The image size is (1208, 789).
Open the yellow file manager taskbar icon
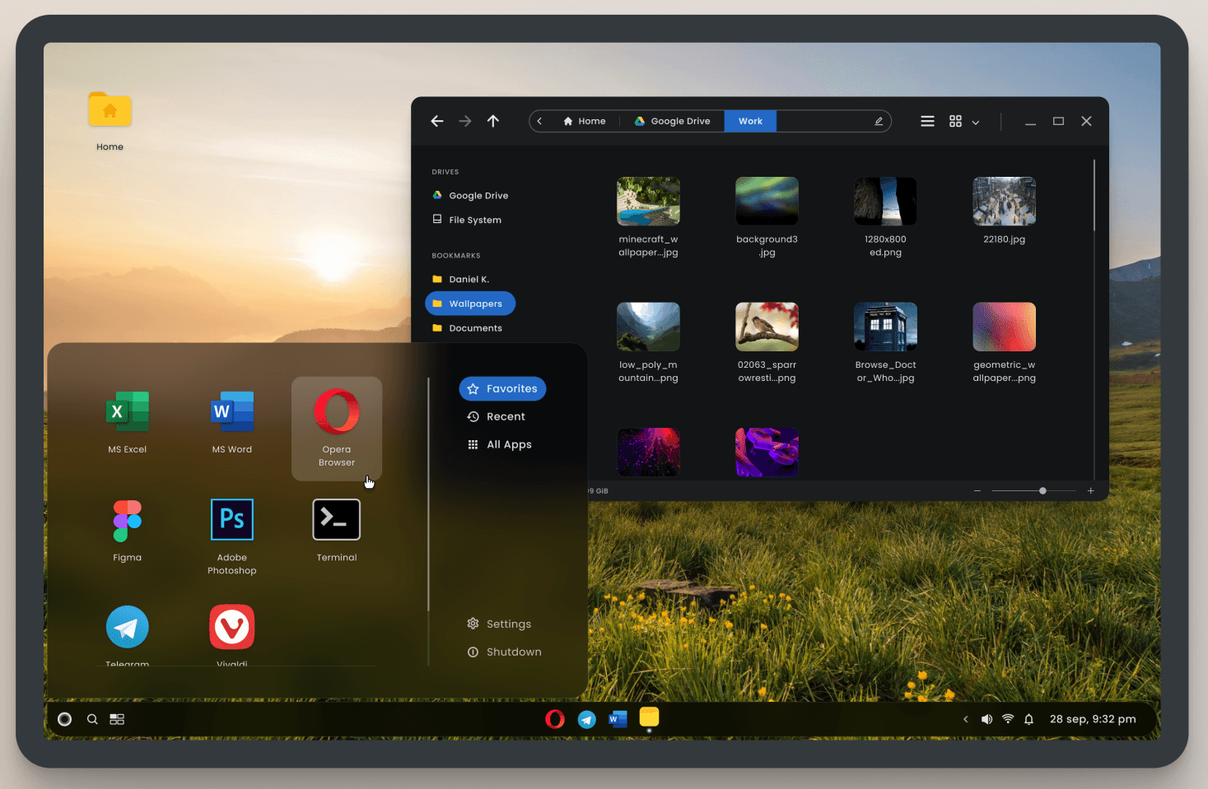(649, 717)
